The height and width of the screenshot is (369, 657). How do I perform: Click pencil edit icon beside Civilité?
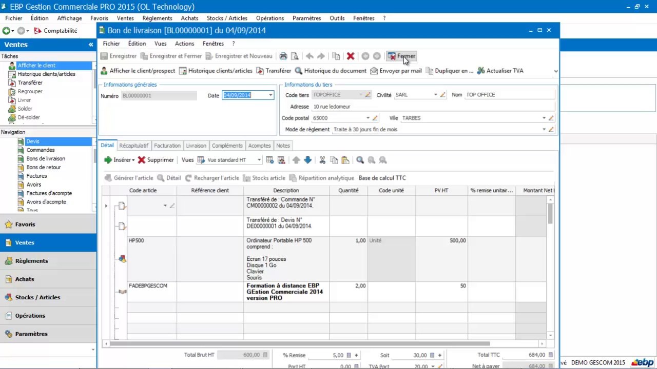[x=443, y=95]
